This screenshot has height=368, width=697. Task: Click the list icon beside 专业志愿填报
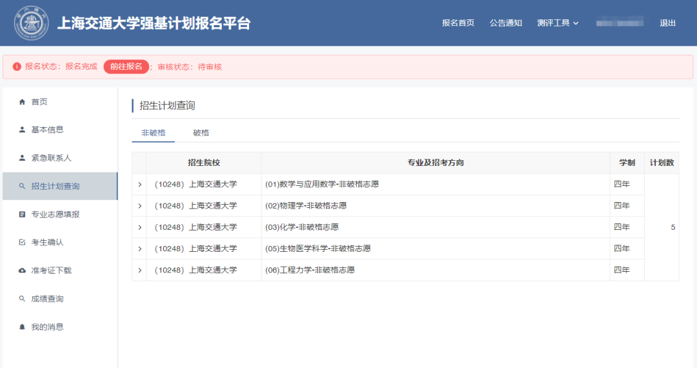point(23,214)
